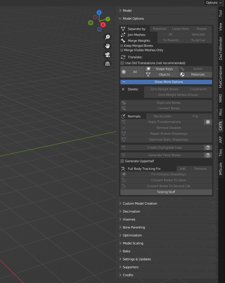
Task: Switch perspective/orthographic grid icon
Action: point(107,64)
